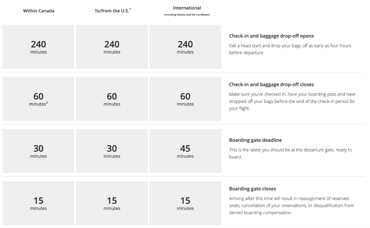Click footnote 2 superscript in 60 minutes cell

[x=47, y=103]
